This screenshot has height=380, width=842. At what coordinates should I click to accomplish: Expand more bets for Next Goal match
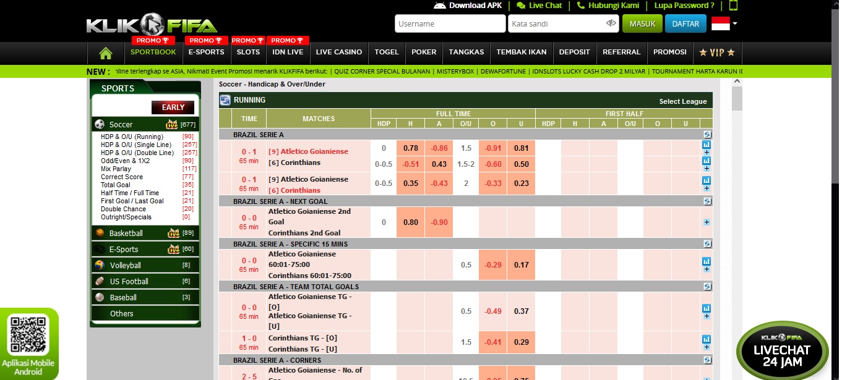click(x=707, y=222)
